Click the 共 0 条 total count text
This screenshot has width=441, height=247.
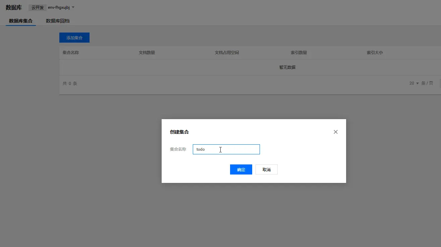point(70,84)
